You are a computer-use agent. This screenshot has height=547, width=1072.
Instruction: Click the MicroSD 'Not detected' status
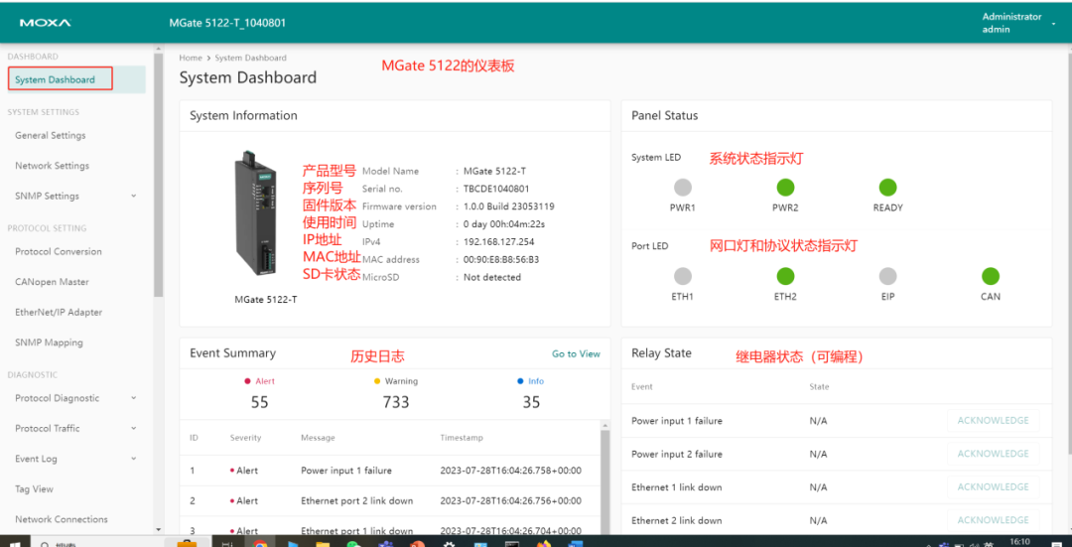pyautogui.click(x=492, y=277)
